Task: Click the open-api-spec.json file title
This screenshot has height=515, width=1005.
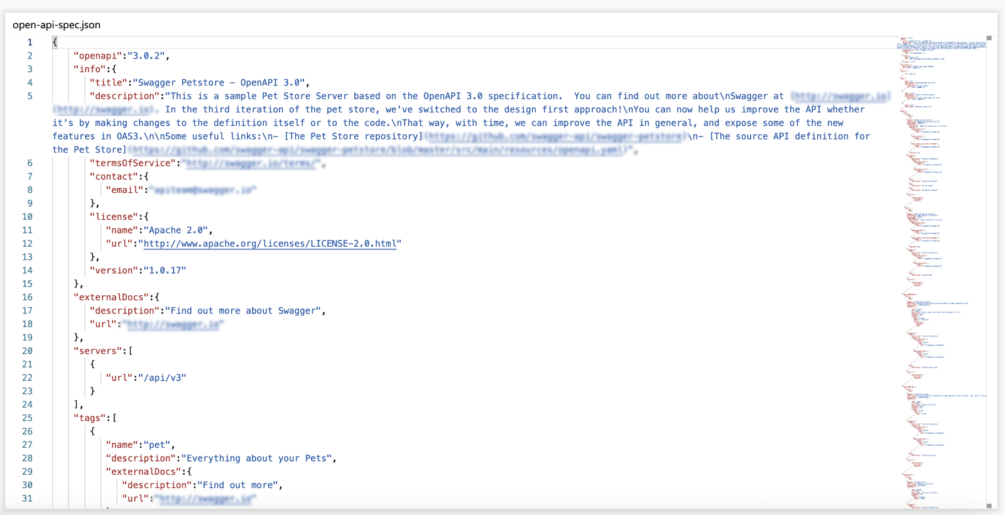Action: (x=57, y=25)
